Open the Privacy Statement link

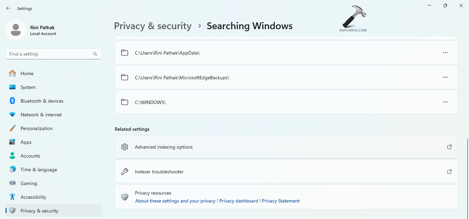pyautogui.click(x=281, y=201)
